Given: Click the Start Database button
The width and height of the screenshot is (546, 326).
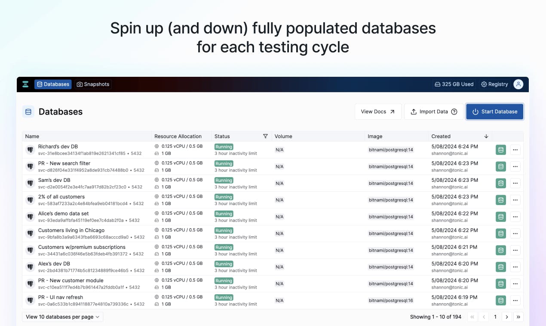Looking at the screenshot, I should point(495,112).
